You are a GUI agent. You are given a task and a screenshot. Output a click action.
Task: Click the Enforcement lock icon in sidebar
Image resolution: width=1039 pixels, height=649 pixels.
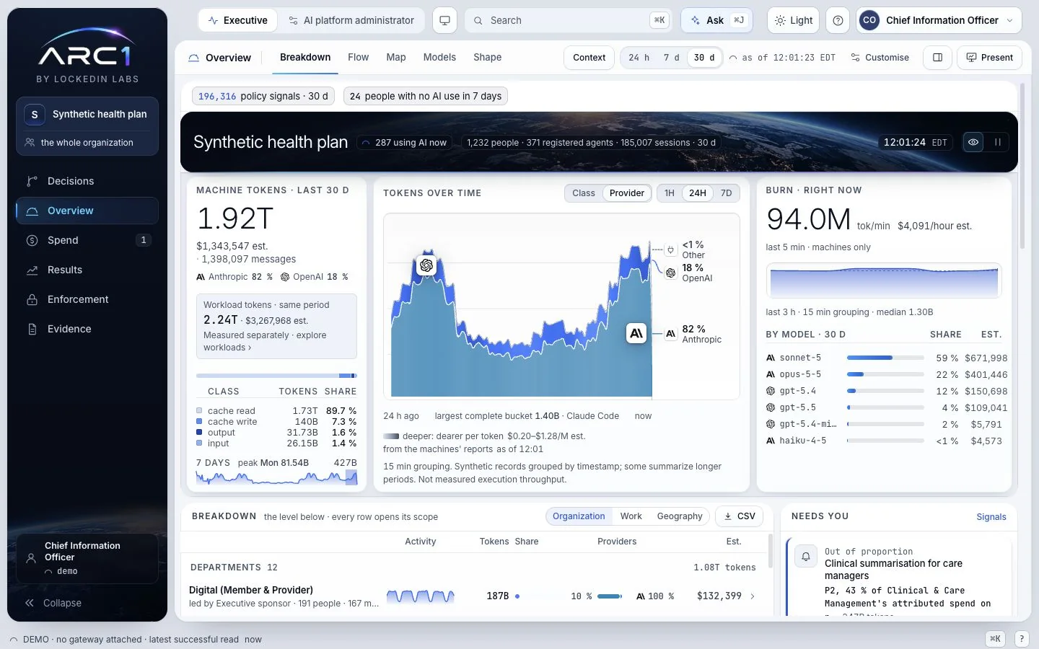[32, 299]
